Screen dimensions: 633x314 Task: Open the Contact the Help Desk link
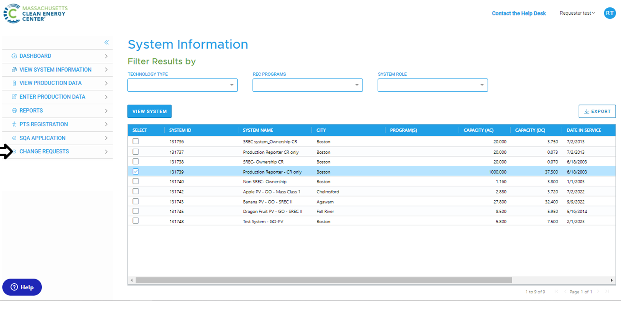[x=518, y=13]
